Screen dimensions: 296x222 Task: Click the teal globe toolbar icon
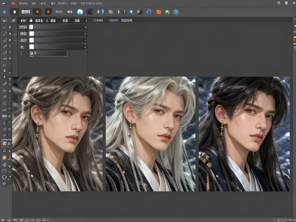click(x=176, y=12)
